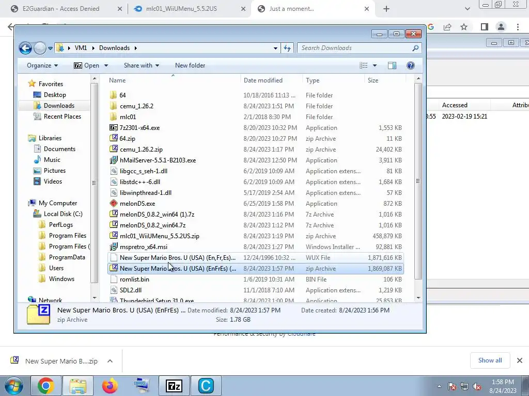This screenshot has width=529, height=396.
Task: Select the mspretro_x64.msi installer icon
Action: 113,247
